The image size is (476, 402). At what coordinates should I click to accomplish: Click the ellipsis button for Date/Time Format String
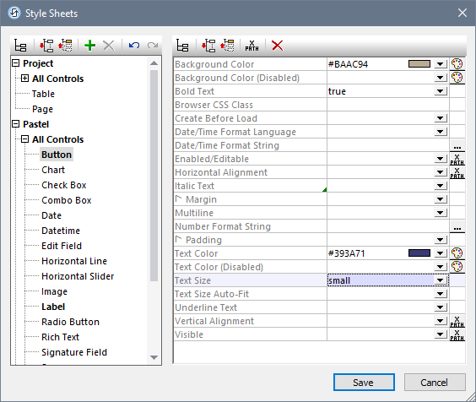point(457,145)
